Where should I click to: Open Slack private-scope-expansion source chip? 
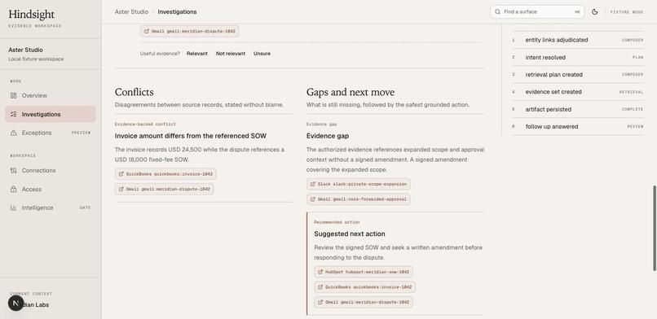click(x=358, y=184)
